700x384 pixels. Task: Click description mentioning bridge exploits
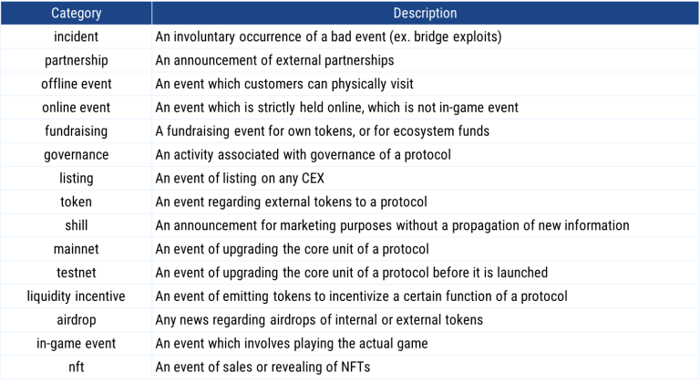328,36
